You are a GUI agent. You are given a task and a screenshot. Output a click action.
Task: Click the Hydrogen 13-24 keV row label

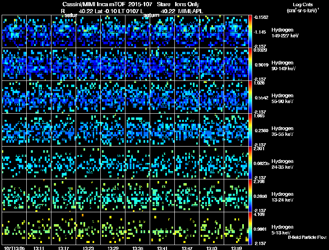click(282, 197)
